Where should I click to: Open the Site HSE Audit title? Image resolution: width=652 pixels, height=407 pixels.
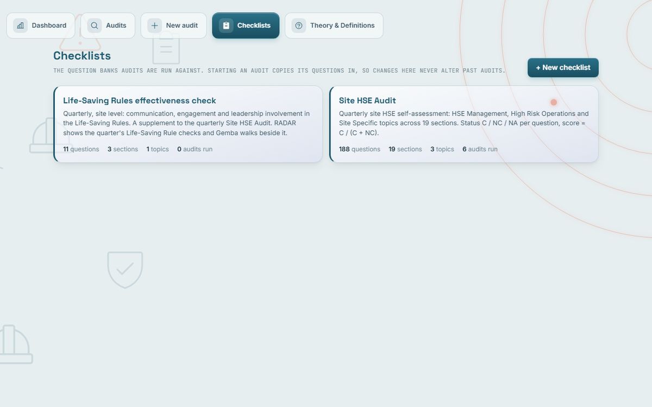[x=367, y=100]
